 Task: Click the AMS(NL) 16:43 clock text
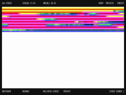point(49,3)
